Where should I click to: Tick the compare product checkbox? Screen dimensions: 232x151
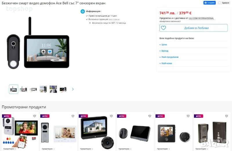pyautogui.click(x=220, y=3)
